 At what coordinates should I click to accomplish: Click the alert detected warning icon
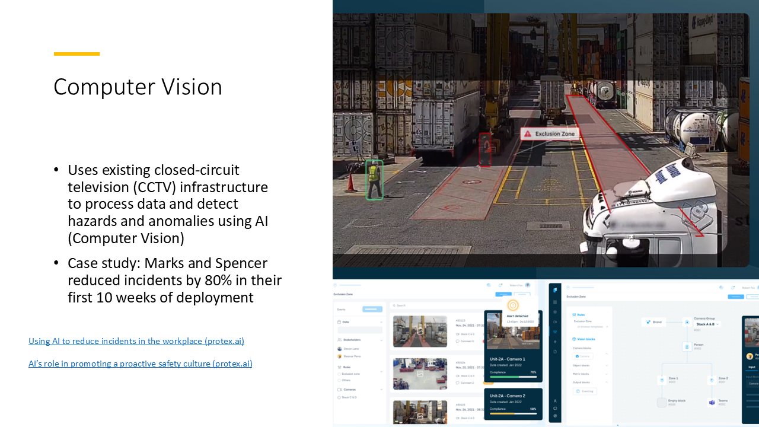pyautogui.click(x=513, y=305)
